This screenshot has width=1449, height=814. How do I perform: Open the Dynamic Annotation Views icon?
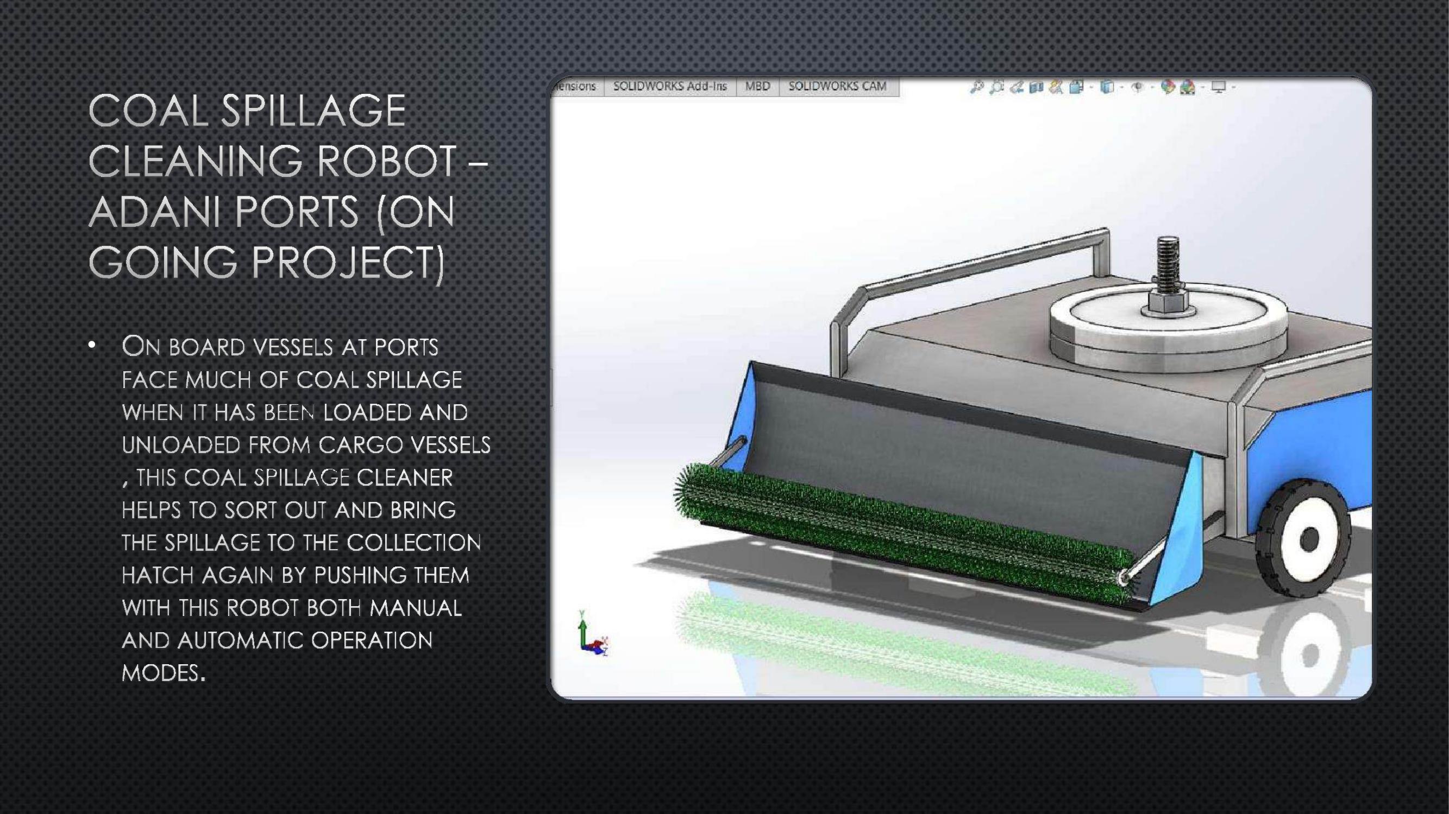tap(1055, 87)
